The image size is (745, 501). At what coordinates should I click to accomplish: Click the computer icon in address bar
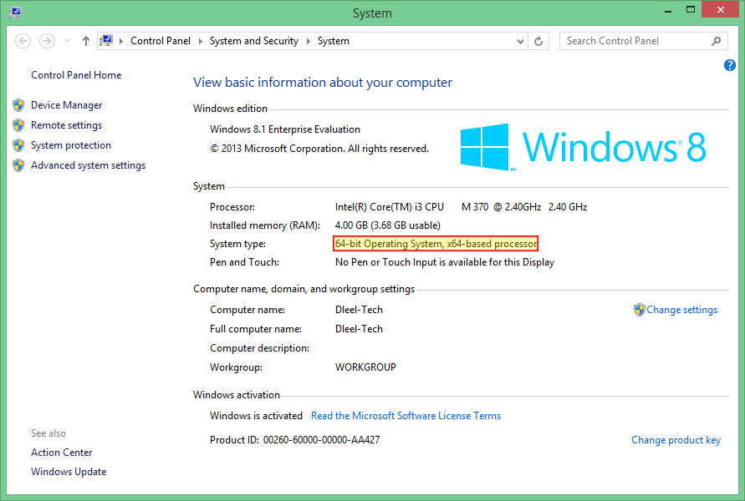coord(106,41)
